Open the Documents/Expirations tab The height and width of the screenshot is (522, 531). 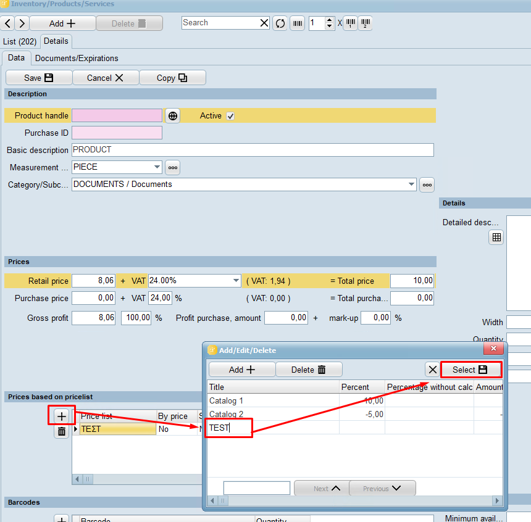tap(77, 58)
